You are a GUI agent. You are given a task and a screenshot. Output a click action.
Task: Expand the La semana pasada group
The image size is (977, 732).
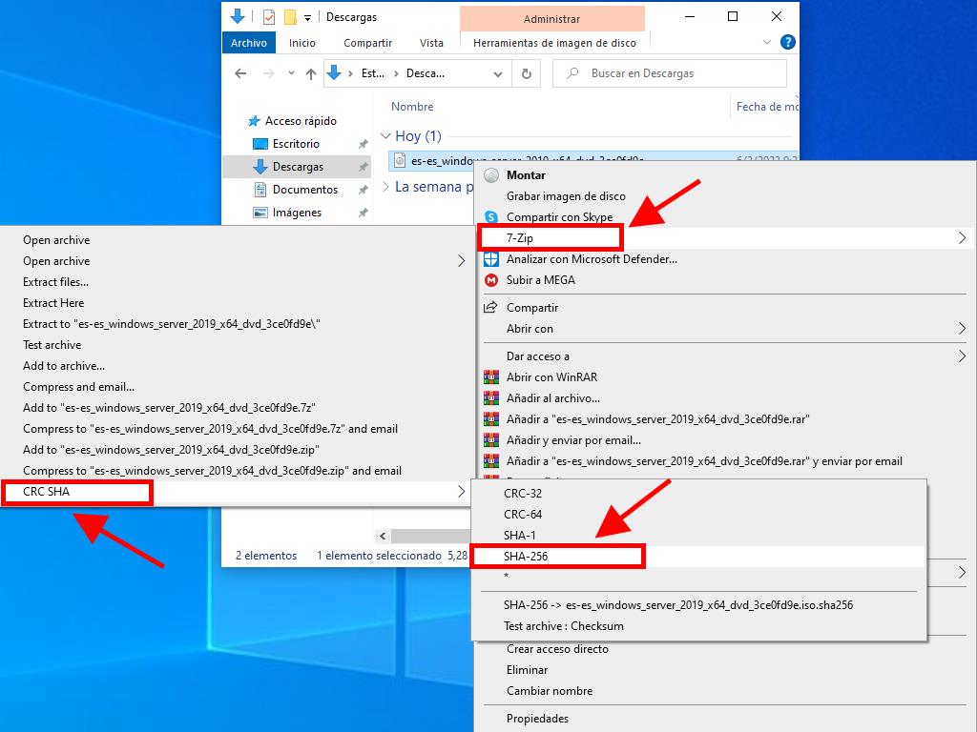(x=385, y=187)
